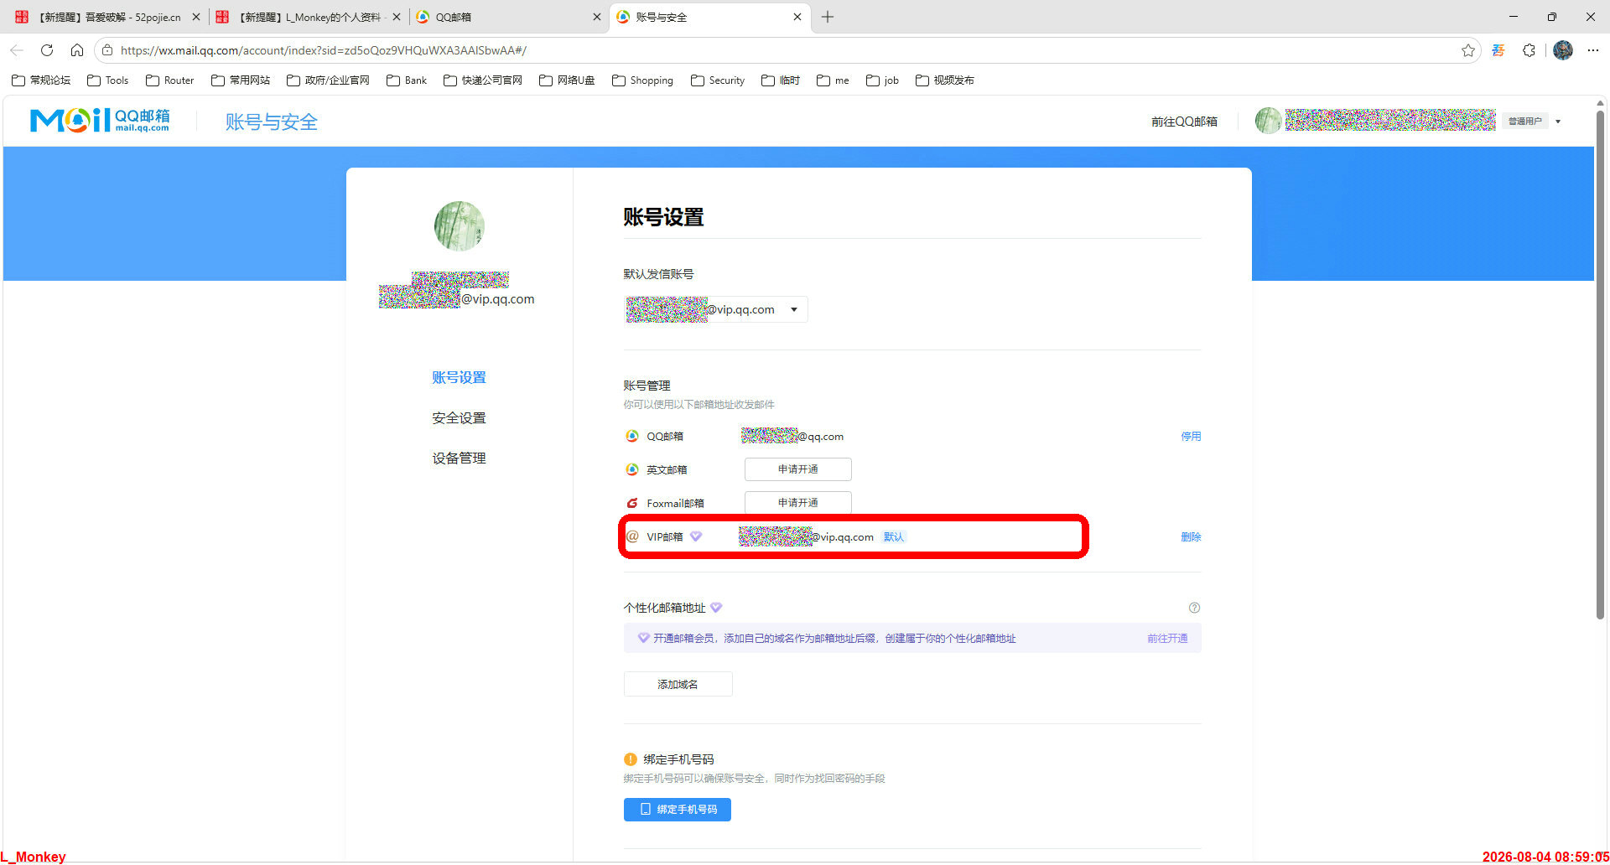Click the Foxmail邮箱 logo icon
This screenshot has height=865, width=1610.
[x=632, y=503]
